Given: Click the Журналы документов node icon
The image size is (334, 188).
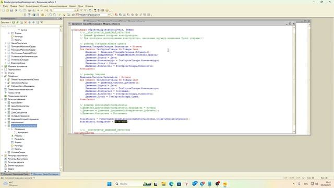Looking at the screenshot, I should point(6,66).
